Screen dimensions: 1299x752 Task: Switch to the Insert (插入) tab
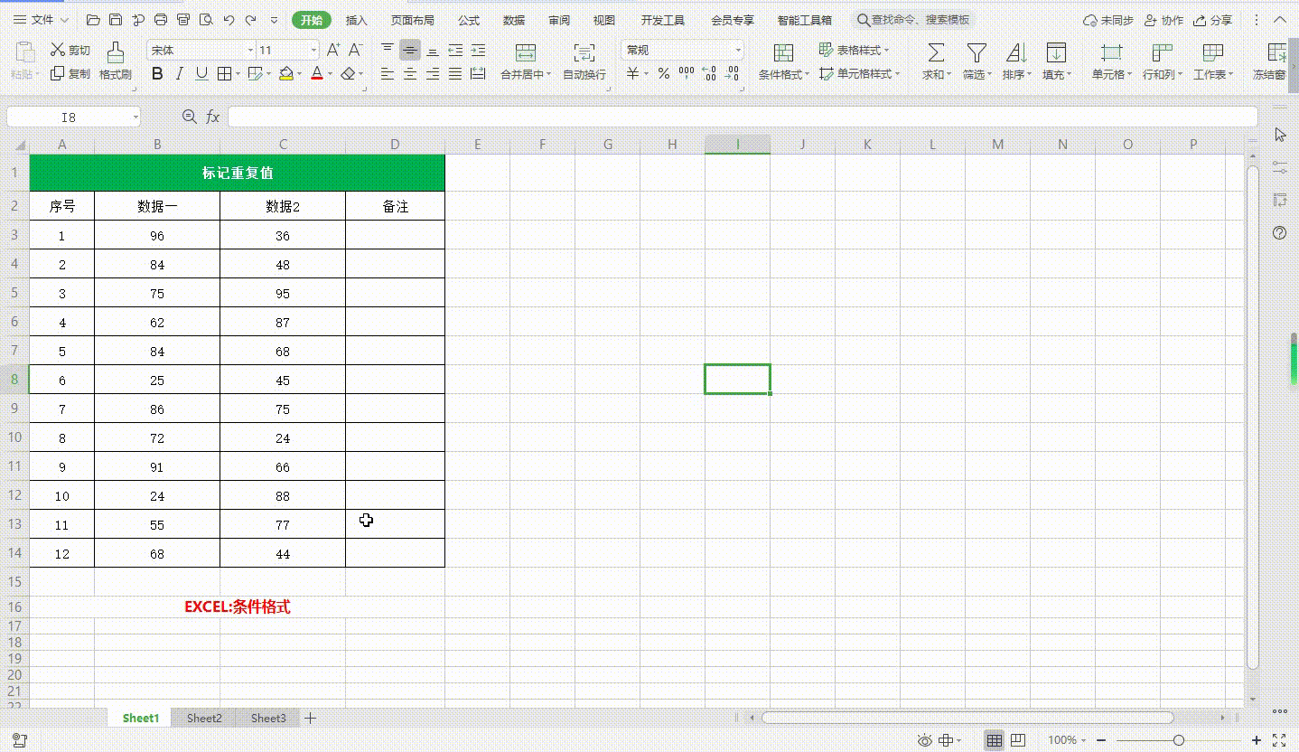pyautogui.click(x=357, y=20)
